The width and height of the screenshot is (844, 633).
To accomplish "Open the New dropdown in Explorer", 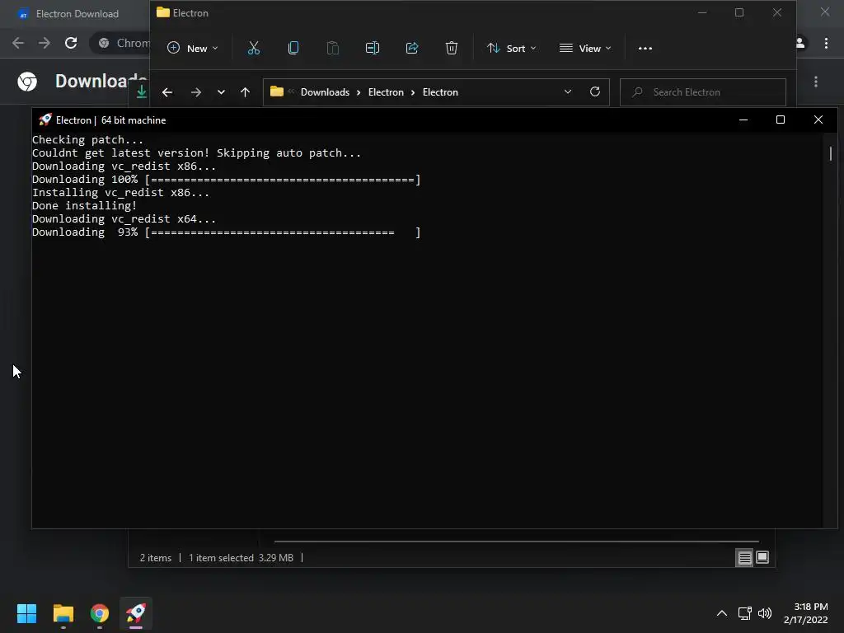I will pos(193,48).
